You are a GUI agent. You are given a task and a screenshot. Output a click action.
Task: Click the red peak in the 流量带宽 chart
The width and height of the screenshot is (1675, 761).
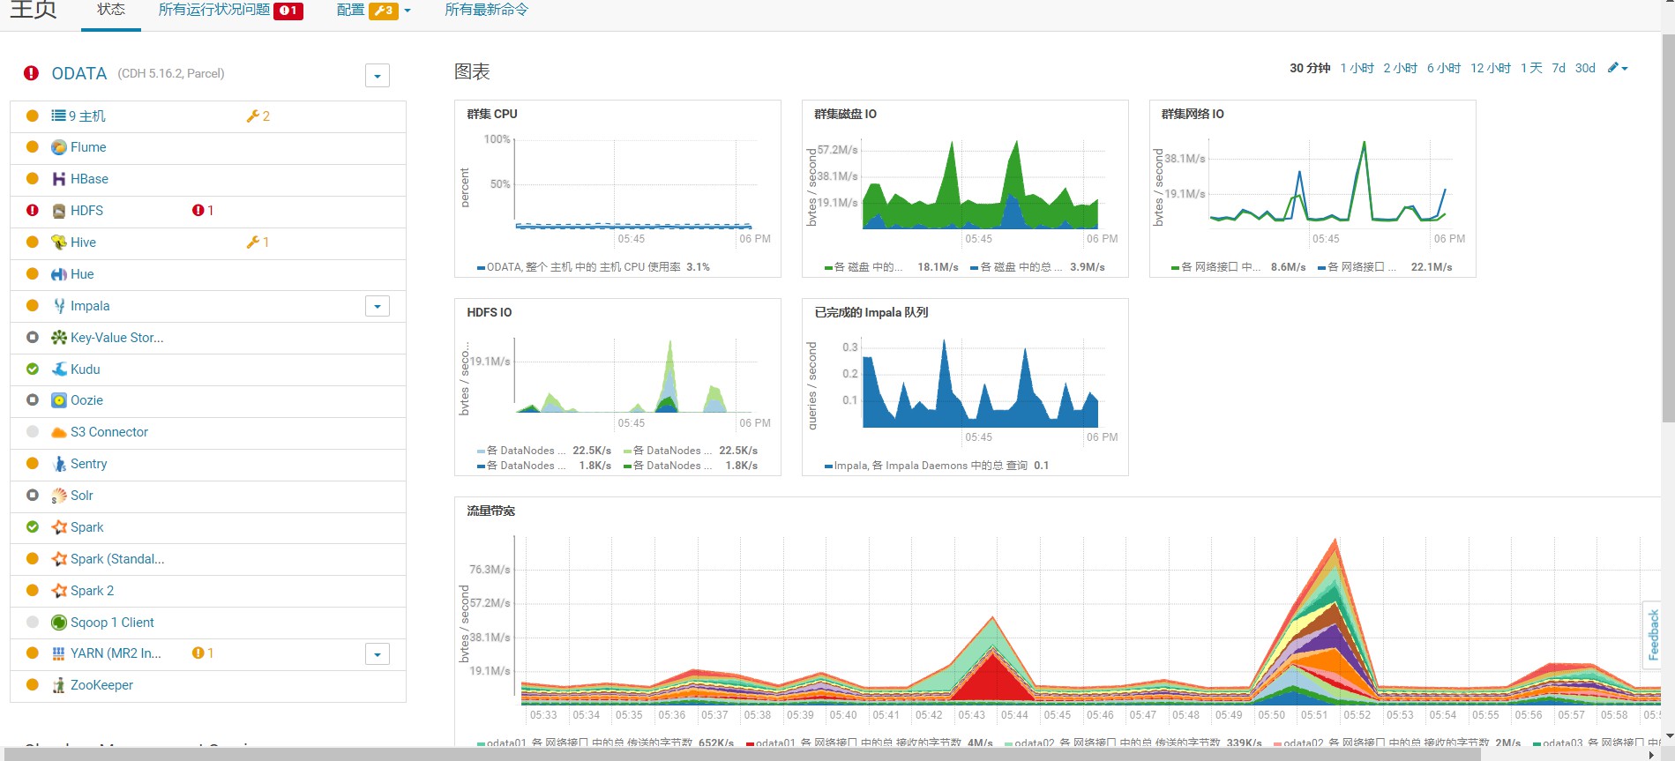[x=994, y=677]
